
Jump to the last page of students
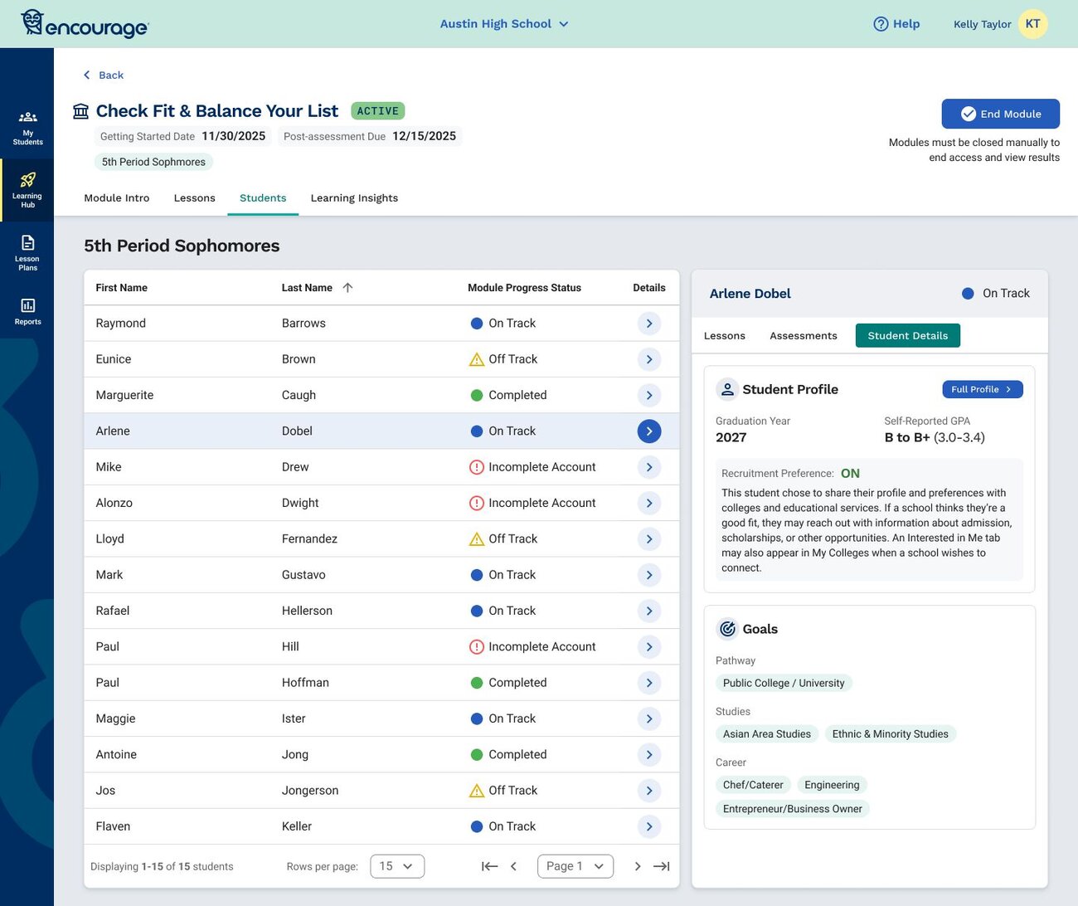pos(661,866)
